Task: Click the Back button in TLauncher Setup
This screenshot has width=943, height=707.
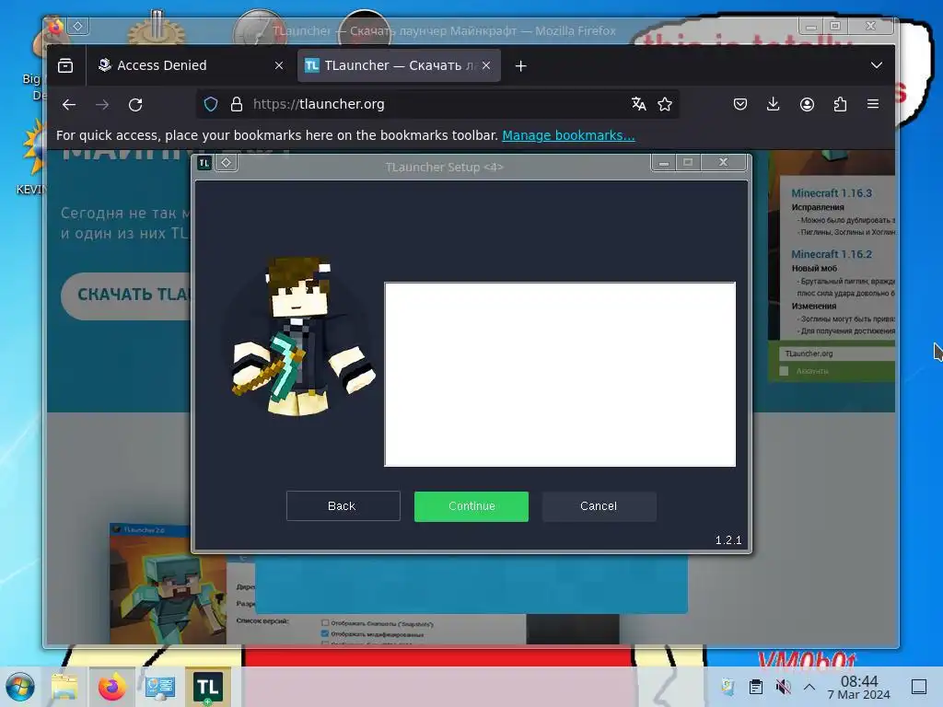Action: click(343, 506)
